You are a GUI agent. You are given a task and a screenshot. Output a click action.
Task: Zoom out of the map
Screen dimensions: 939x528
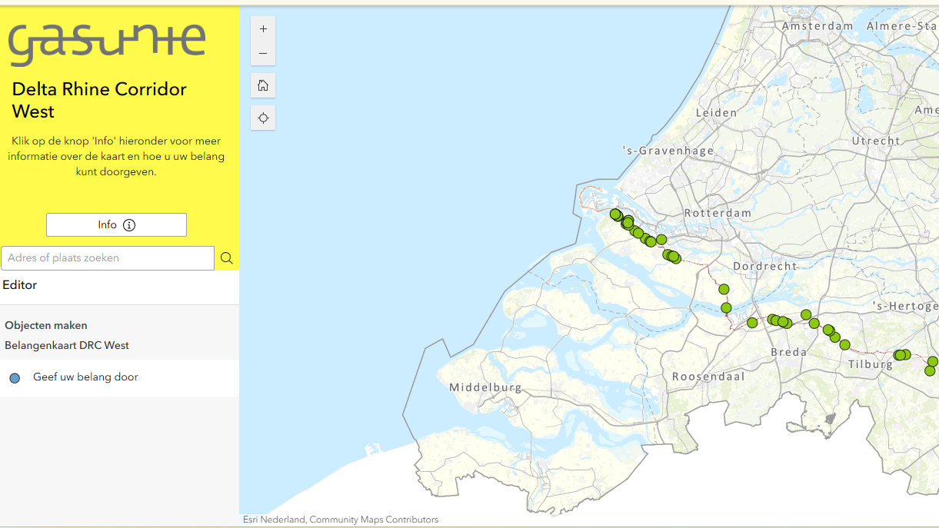coord(263,54)
